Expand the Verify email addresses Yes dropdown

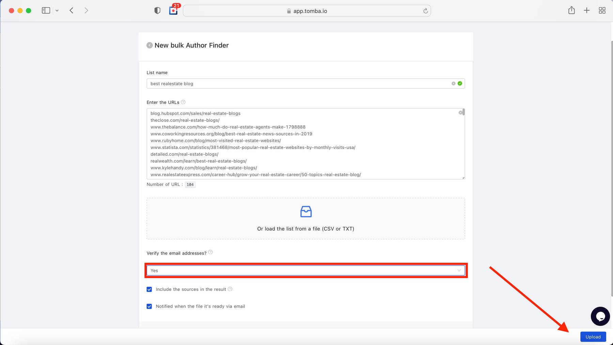click(x=305, y=271)
